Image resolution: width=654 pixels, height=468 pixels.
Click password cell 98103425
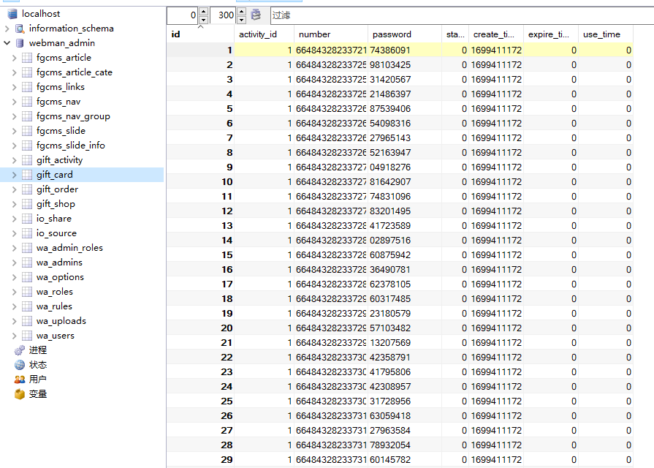[405, 64]
